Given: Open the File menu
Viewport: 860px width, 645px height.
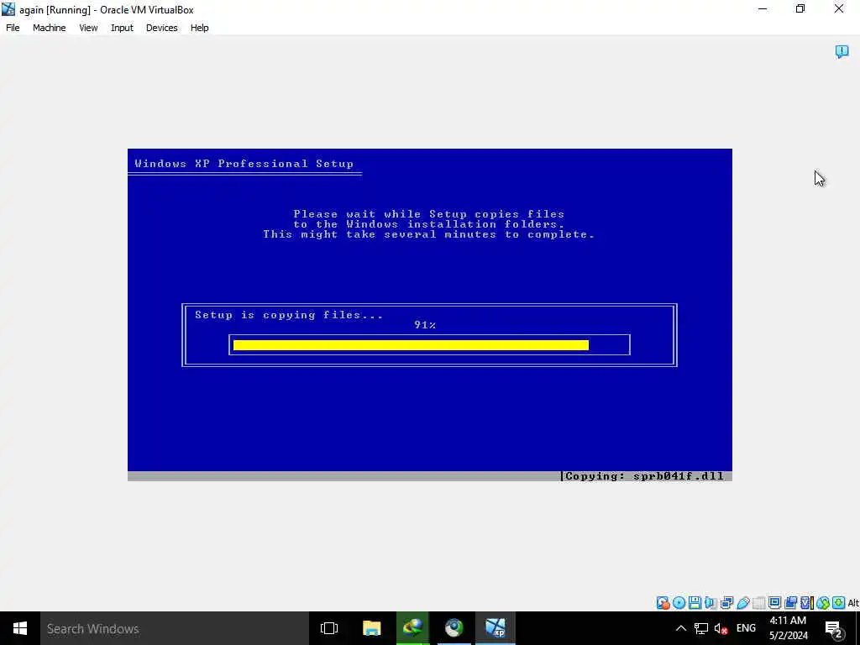Looking at the screenshot, I should (x=13, y=28).
